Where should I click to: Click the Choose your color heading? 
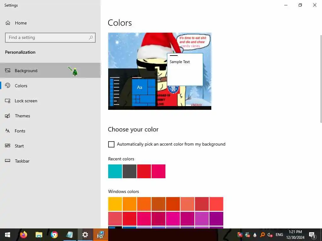[133, 130]
